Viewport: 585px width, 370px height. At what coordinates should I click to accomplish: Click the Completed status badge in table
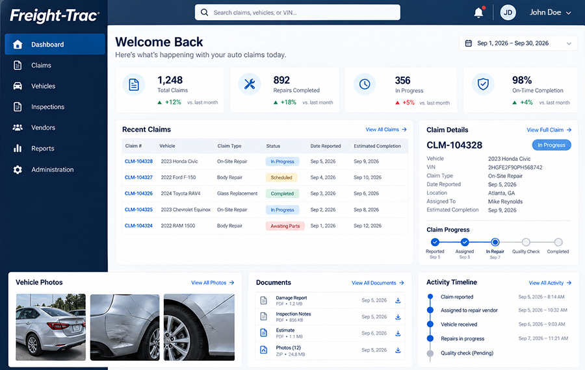click(282, 193)
